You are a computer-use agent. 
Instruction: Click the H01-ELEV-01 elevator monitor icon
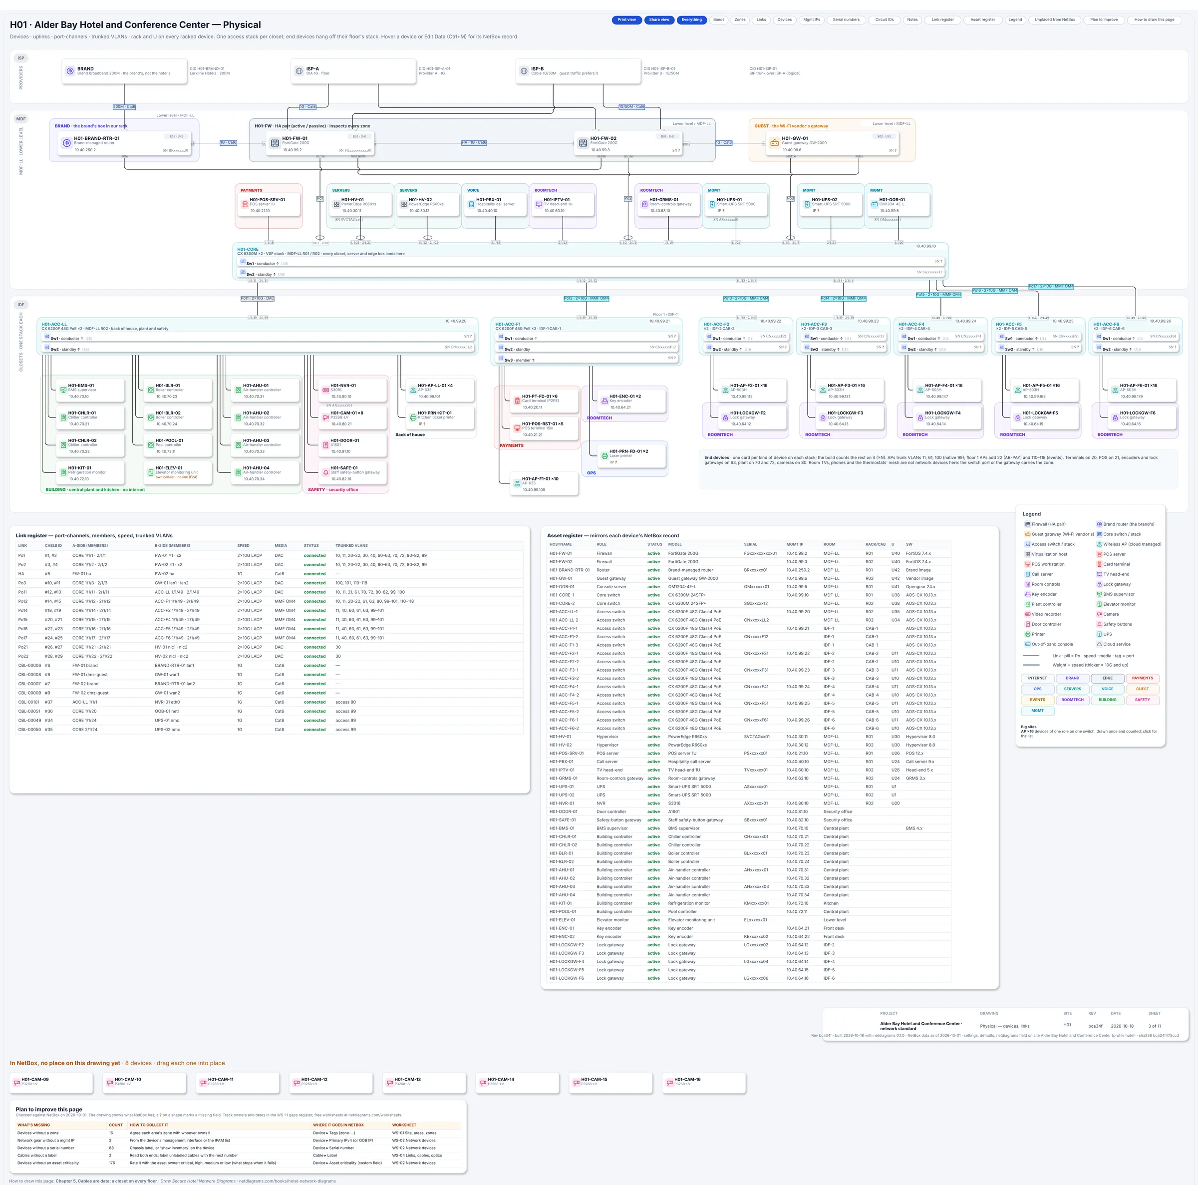coord(151,473)
